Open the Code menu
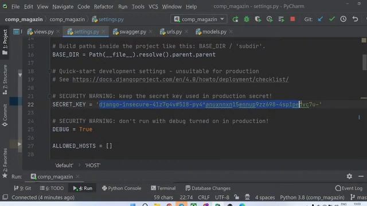The width and height of the screenshot is (367, 206). click(x=84, y=6)
